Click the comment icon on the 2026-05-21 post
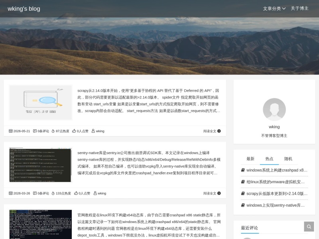This screenshot has width=319, height=239. tap(35, 131)
